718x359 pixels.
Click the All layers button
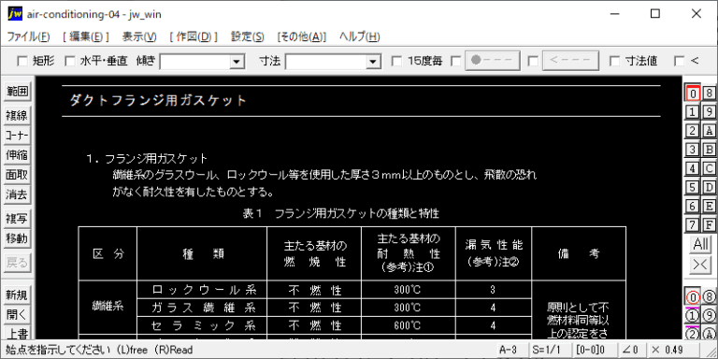(x=700, y=245)
